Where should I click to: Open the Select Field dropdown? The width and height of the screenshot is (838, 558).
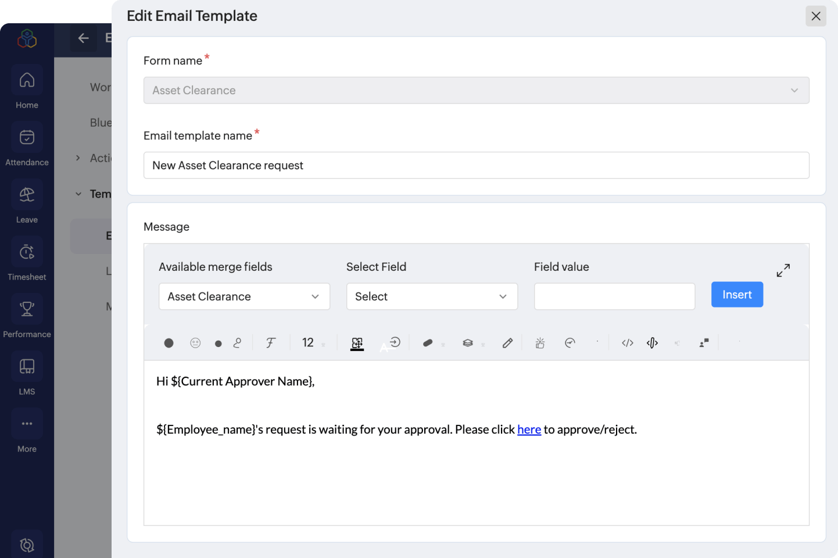click(x=432, y=296)
